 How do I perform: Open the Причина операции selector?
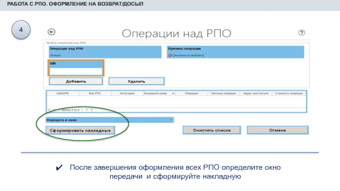tap(235, 52)
